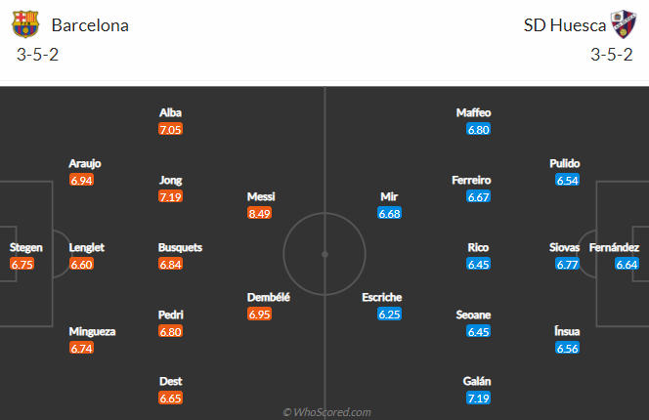Select player Busquets in midfield
This screenshot has height=420, width=649.
point(180,247)
